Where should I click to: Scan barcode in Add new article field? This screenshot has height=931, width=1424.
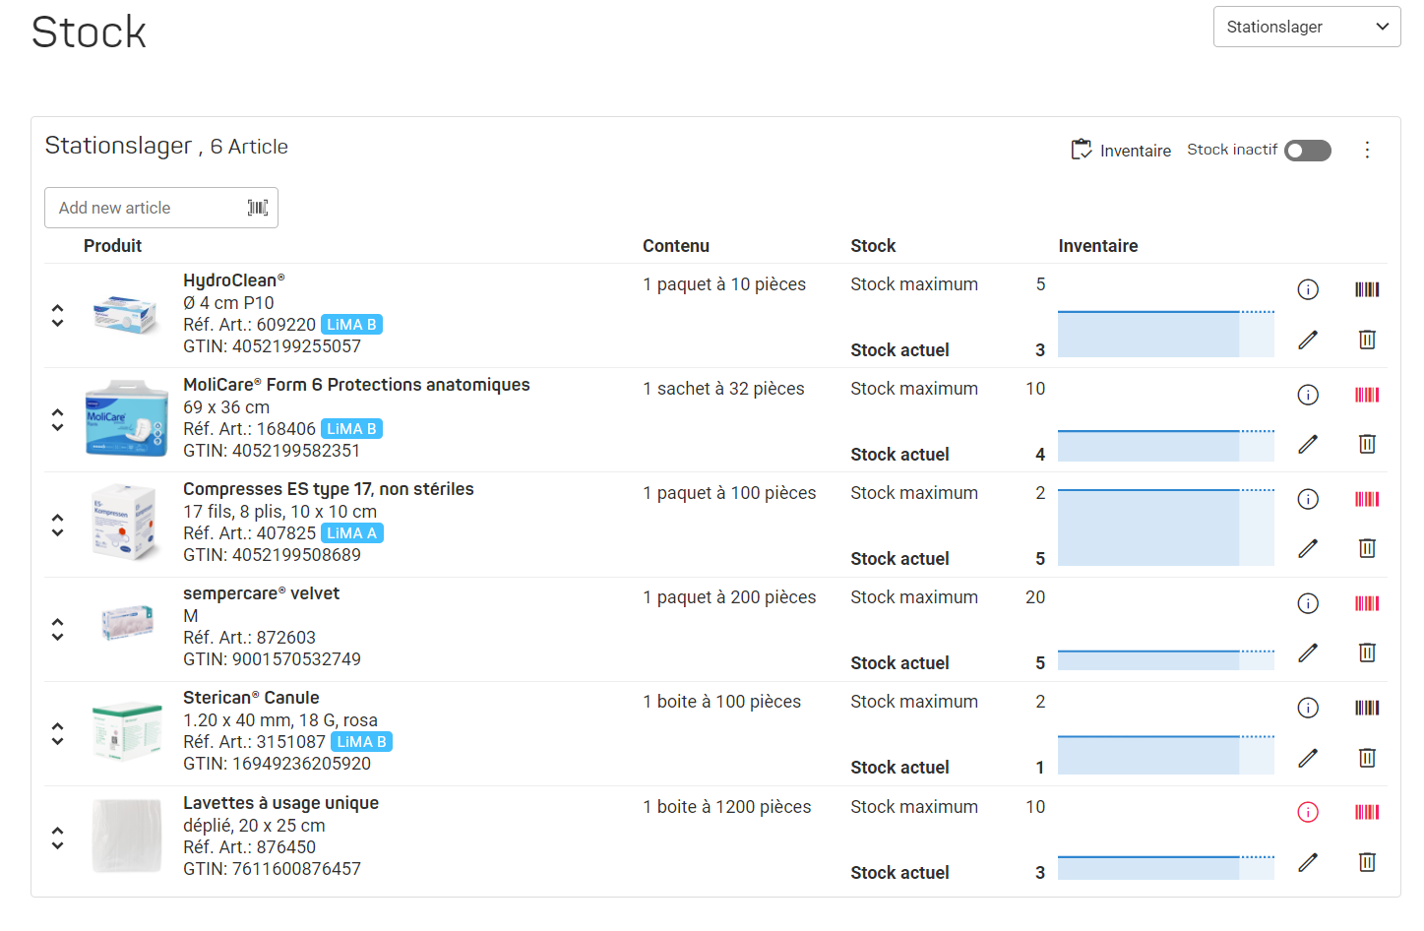tap(258, 208)
